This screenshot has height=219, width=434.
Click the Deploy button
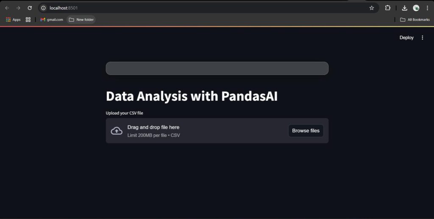coord(406,38)
